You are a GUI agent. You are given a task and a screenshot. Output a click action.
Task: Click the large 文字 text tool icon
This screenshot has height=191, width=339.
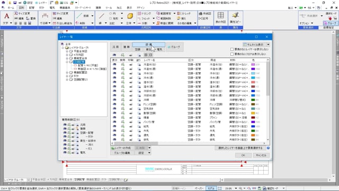[6, 16]
